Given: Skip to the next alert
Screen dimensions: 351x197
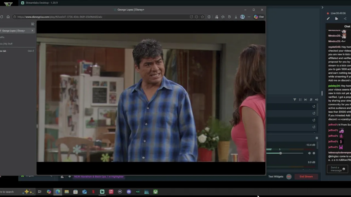Looking at the screenshot, I should click(305, 100).
